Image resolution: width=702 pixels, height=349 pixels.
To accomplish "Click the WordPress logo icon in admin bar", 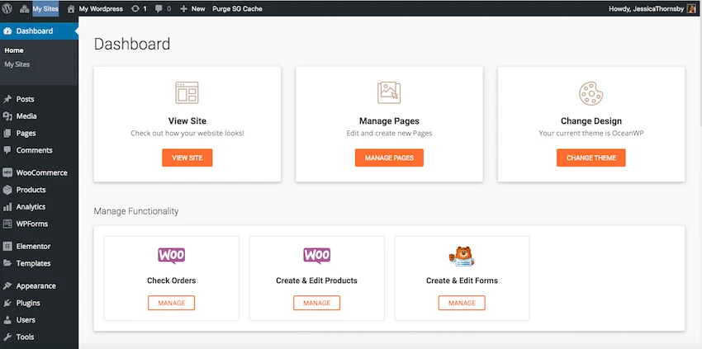I will pos(7,8).
